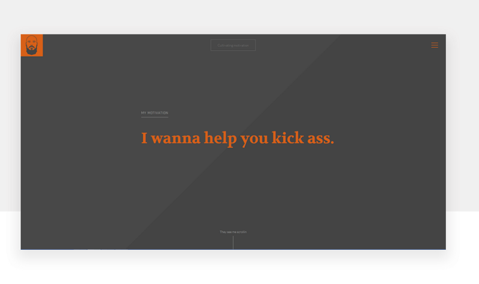Viewport: 479px width, 284px height.
Task: Click the vertical scroll indicator line
Action: tap(233, 243)
